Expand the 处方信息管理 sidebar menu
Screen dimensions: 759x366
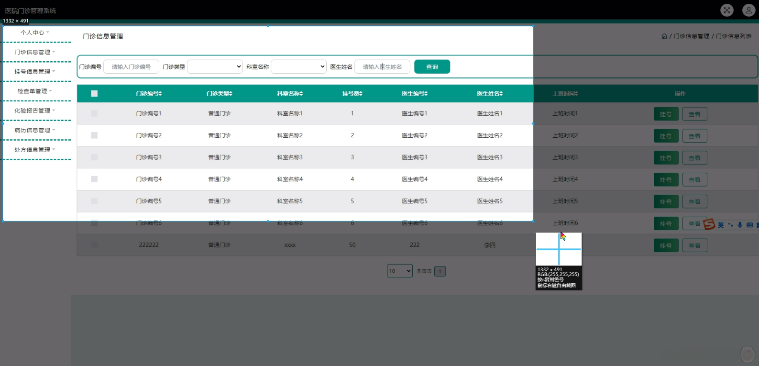(x=35, y=150)
